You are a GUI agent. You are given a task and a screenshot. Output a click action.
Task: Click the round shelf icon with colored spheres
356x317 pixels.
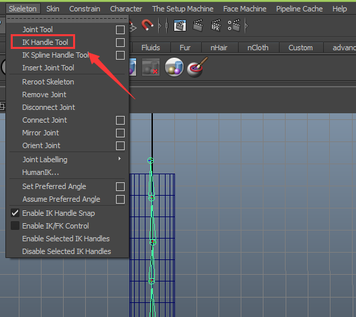174,67
